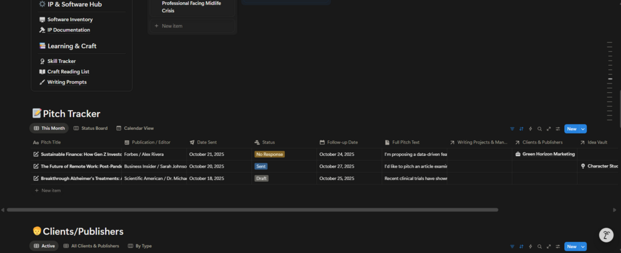
Task: Open Clients/Publishers view settings icon
Action: click(557, 246)
